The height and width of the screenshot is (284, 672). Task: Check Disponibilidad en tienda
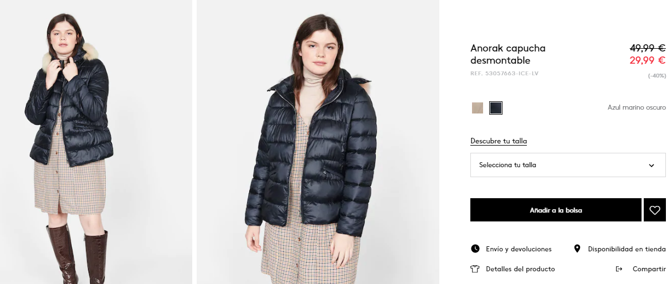[627, 249]
